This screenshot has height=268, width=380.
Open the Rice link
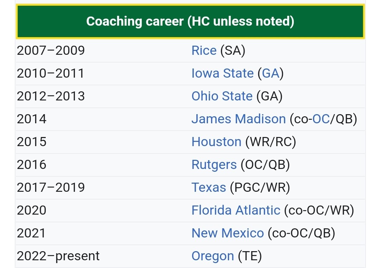point(204,51)
